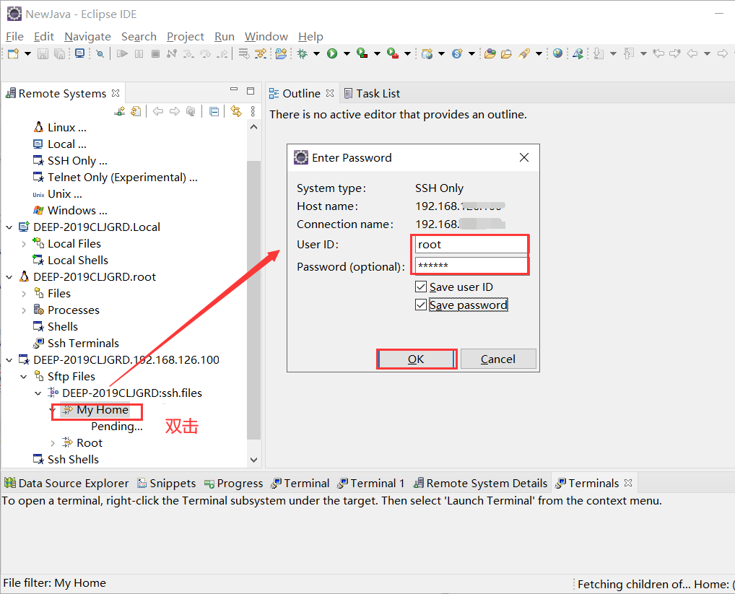Open a Terminal from the main toolbar

[x=79, y=54]
